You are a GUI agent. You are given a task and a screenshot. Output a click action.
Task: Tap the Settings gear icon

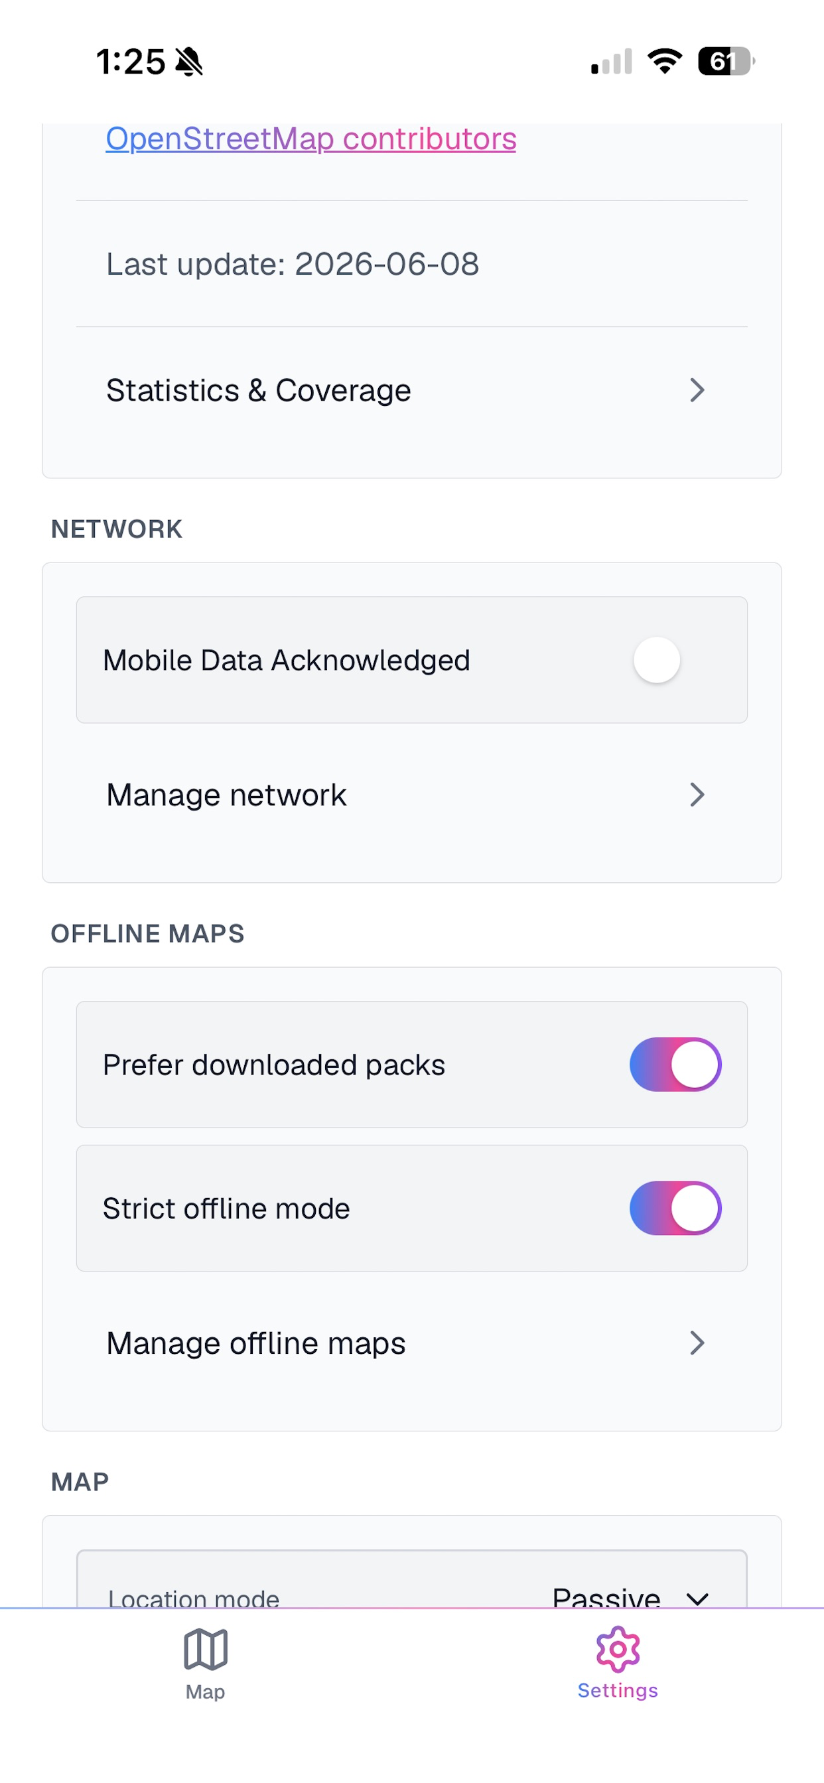[x=618, y=1649]
